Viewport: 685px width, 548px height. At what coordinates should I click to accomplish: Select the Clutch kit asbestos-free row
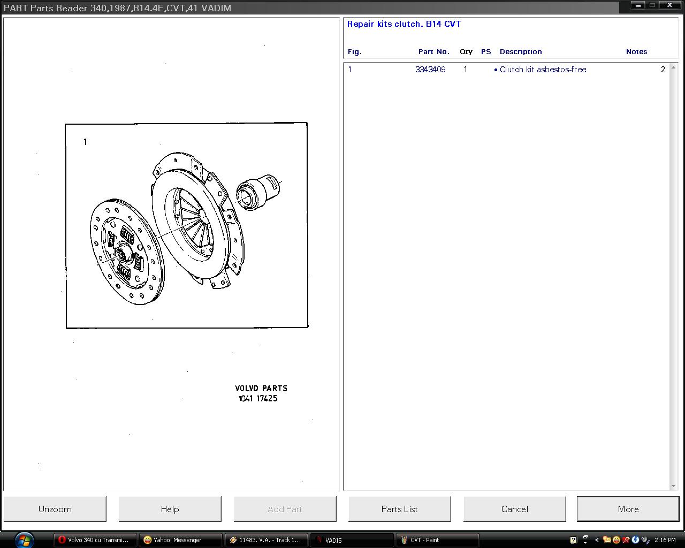click(x=507, y=70)
